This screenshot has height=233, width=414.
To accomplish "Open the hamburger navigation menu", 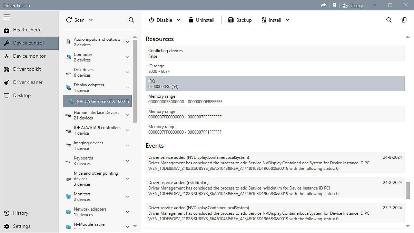I will (x=7, y=17).
